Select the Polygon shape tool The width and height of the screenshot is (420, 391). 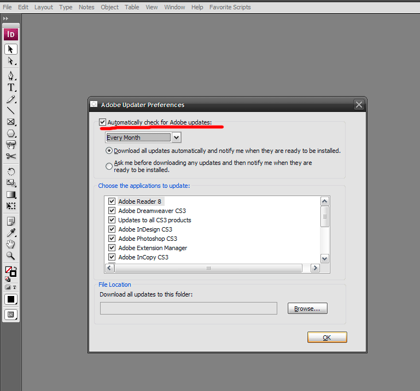pos(11,133)
